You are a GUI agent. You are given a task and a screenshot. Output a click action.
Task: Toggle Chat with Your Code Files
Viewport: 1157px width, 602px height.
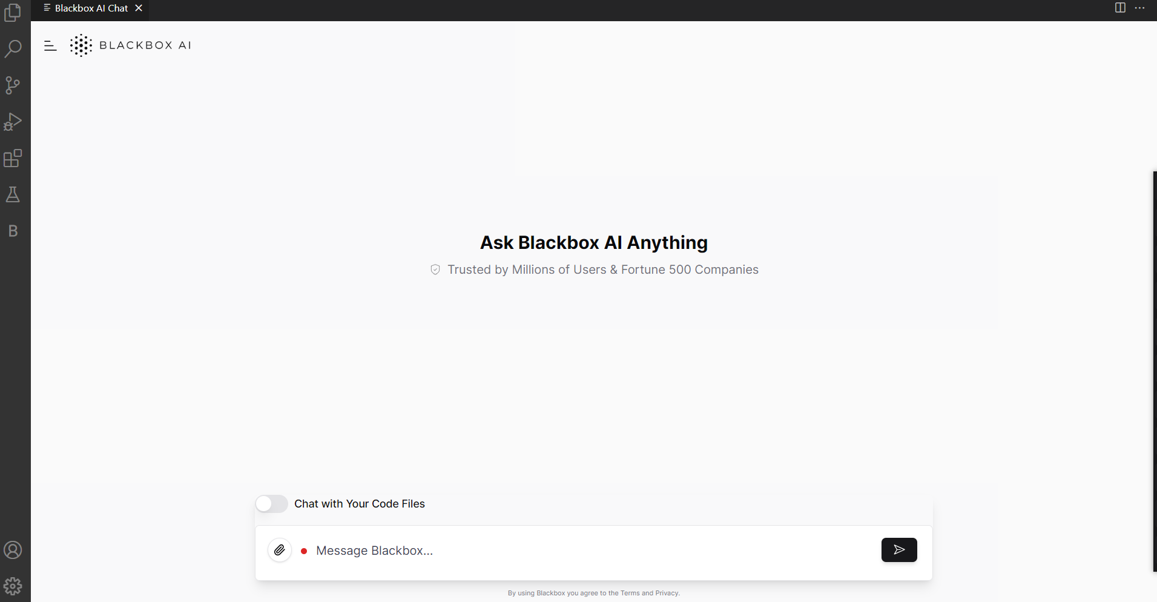[x=271, y=504]
